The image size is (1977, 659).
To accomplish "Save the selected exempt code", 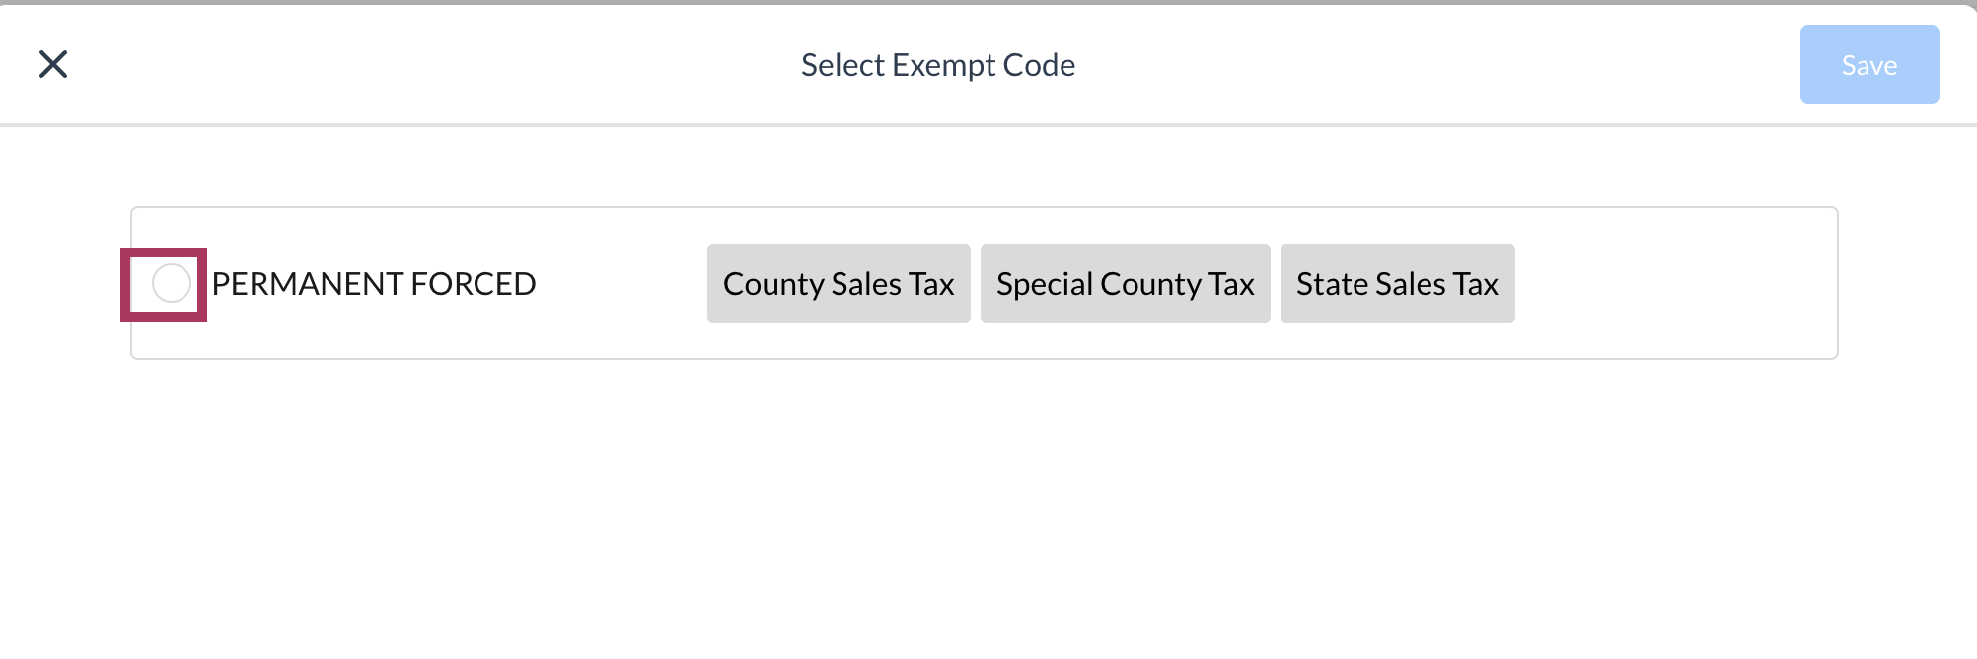I will coord(1868,65).
